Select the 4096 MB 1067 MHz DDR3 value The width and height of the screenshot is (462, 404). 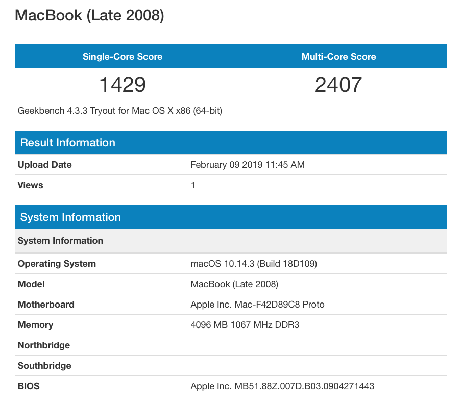(x=245, y=325)
